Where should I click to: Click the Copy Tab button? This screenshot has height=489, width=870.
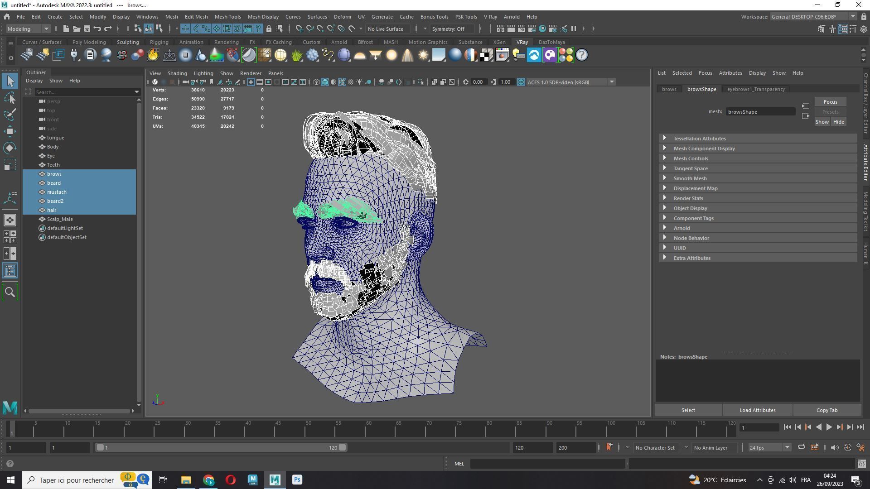click(827, 410)
